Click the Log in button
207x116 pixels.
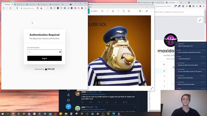(45, 58)
